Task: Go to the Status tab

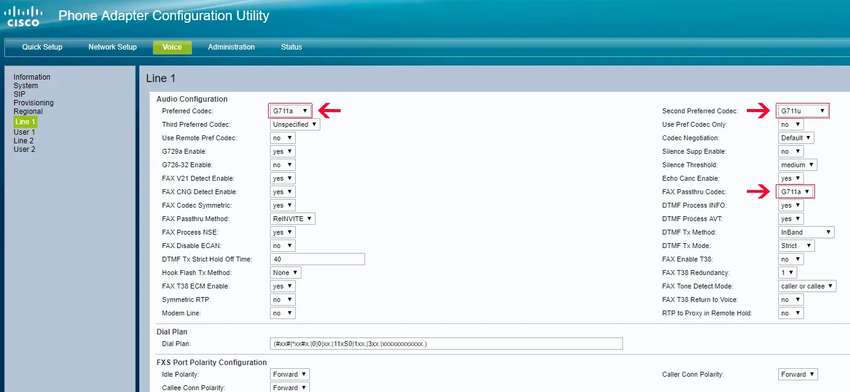Action: 292,47
